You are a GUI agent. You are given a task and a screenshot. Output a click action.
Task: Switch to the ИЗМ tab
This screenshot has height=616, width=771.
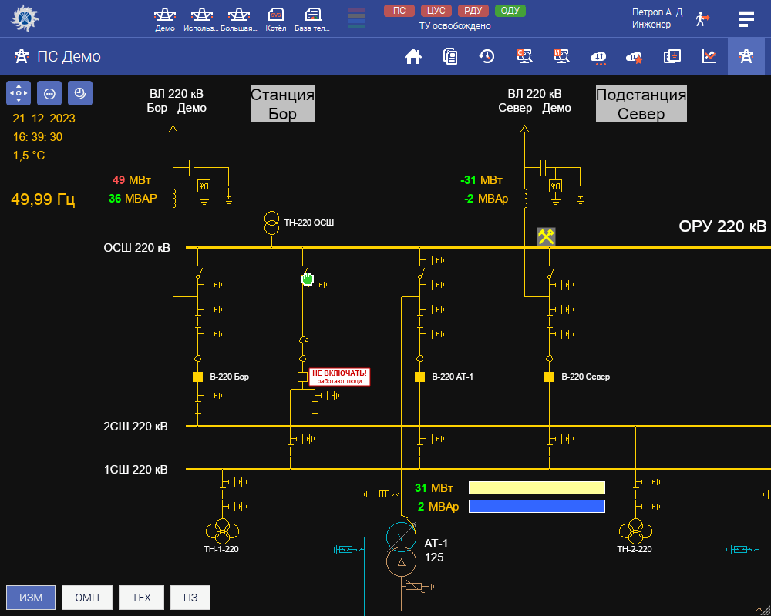tap(31, 598)
